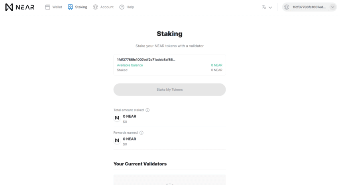Expand the language selector chevron
The height and width of the screenshot is (185, 340).
click(270, 7)
